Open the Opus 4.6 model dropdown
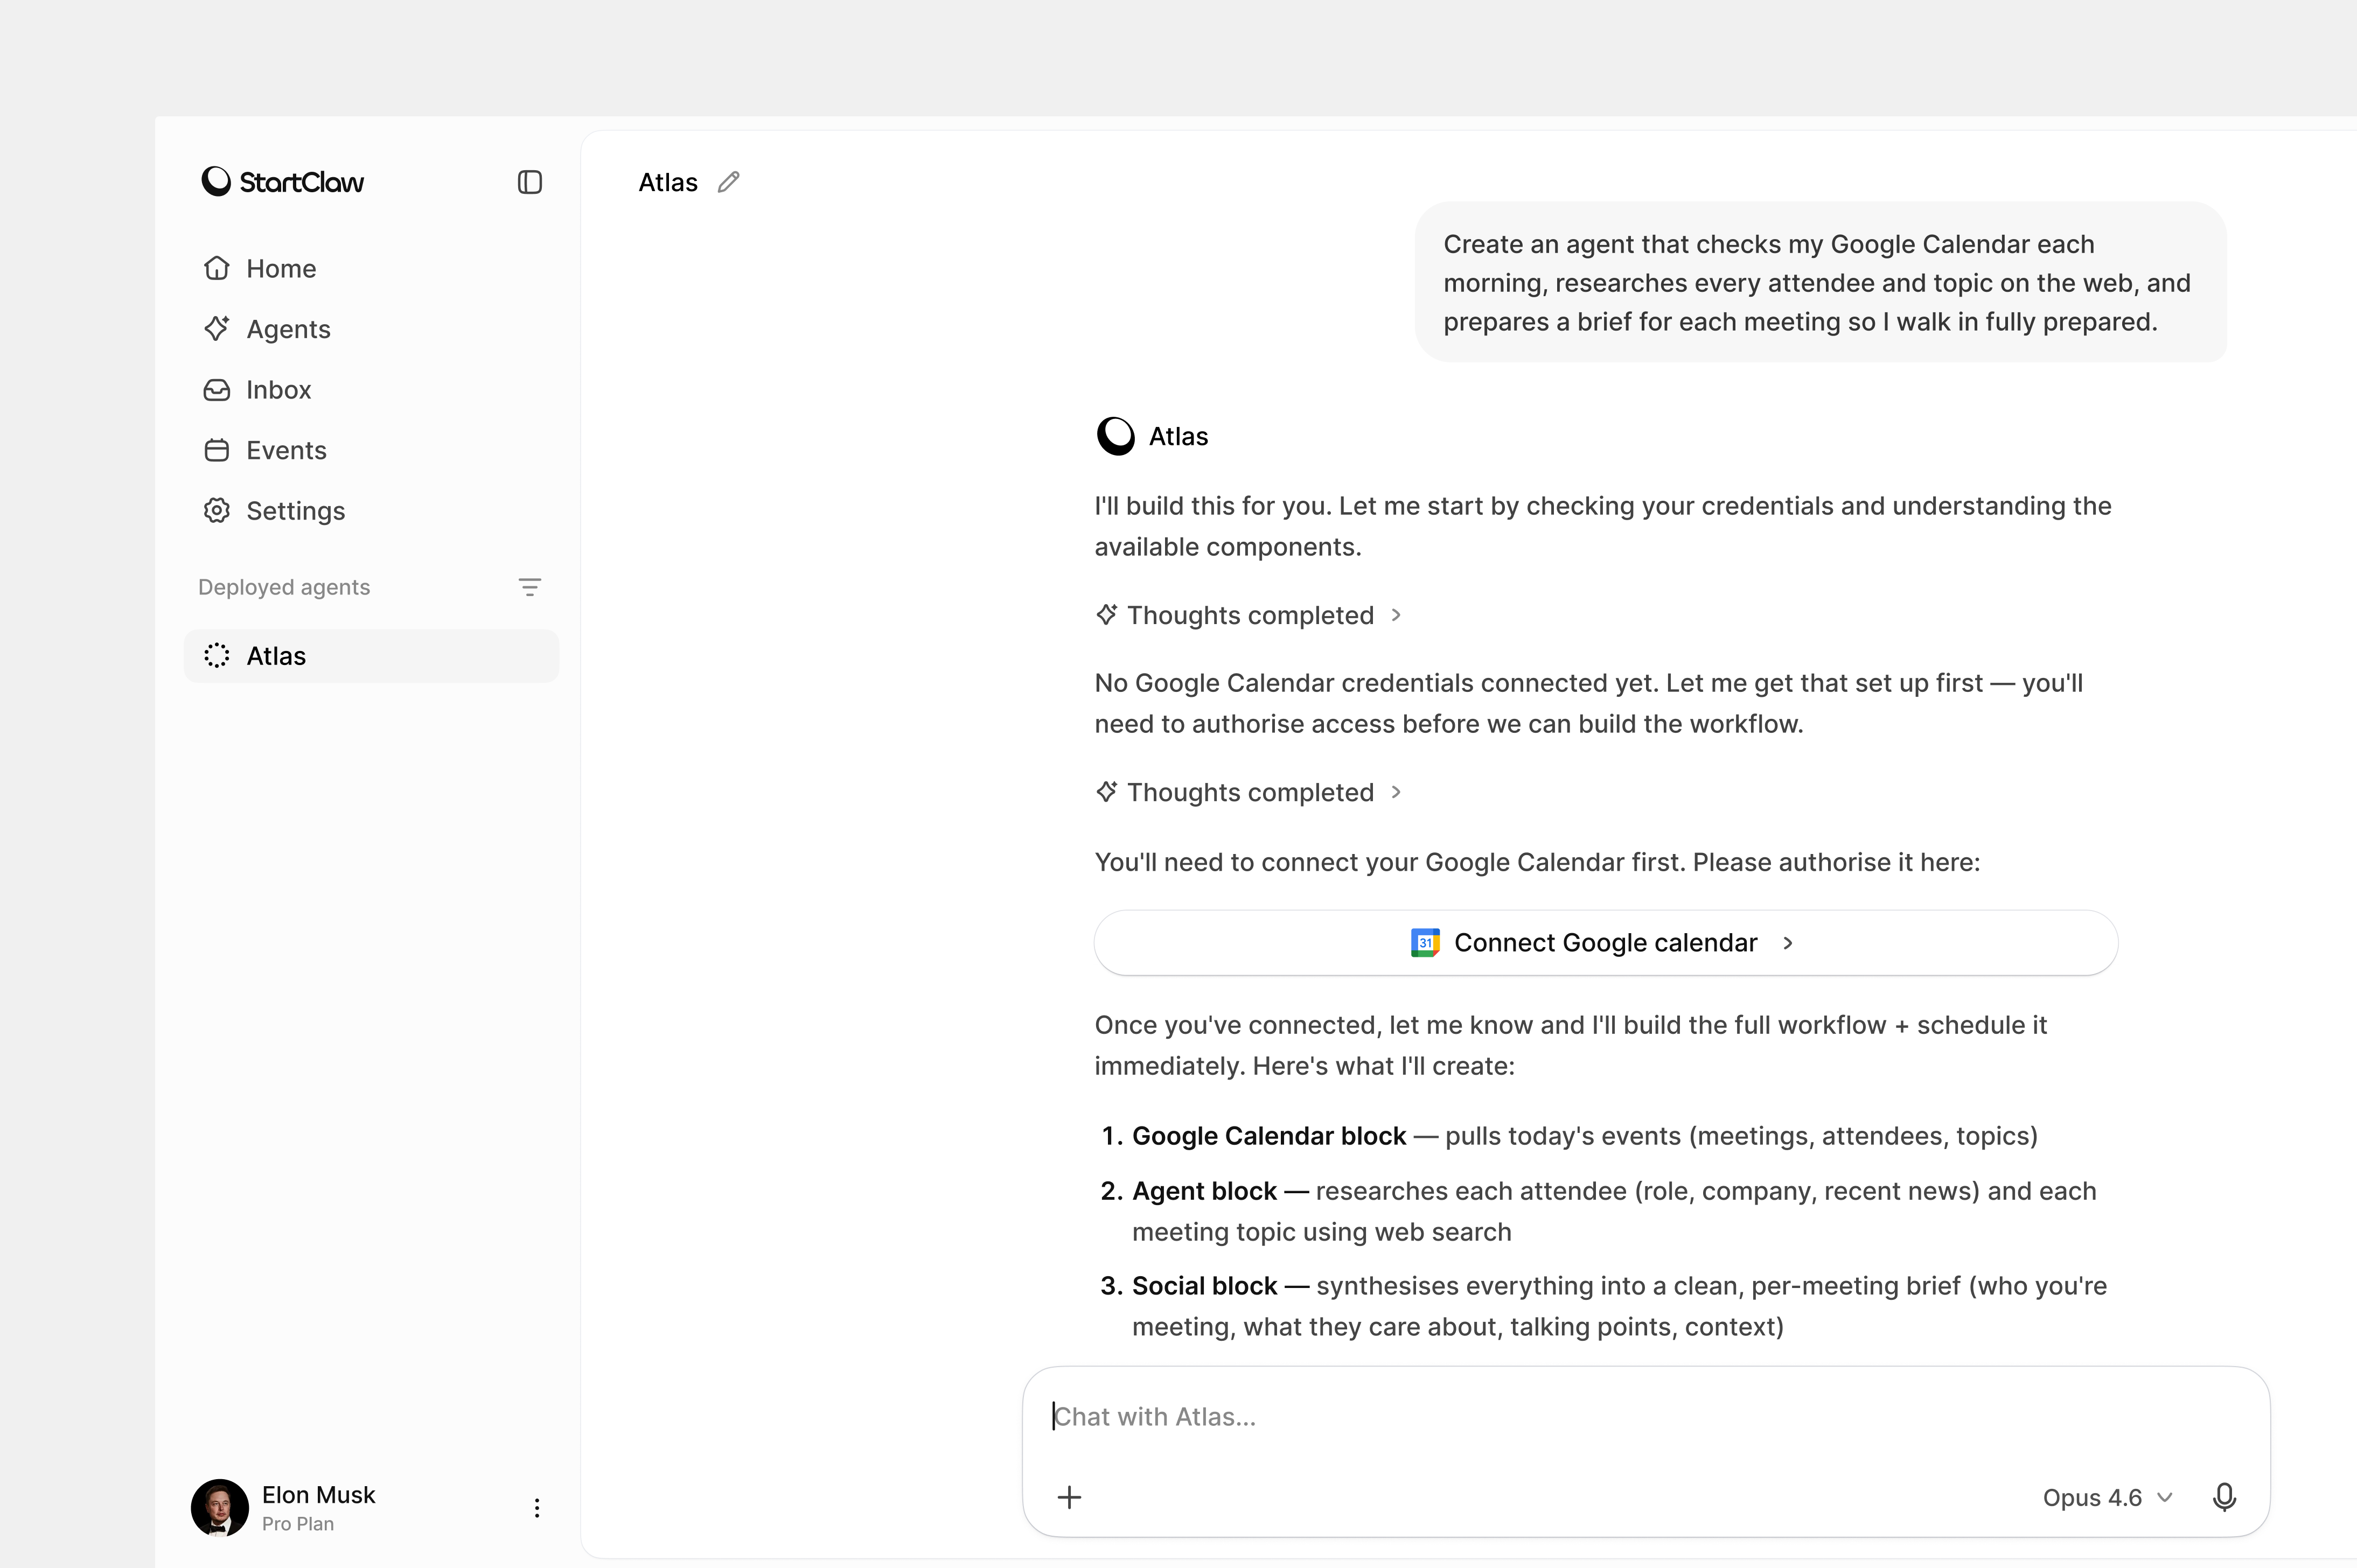 click(2106, 1497)
